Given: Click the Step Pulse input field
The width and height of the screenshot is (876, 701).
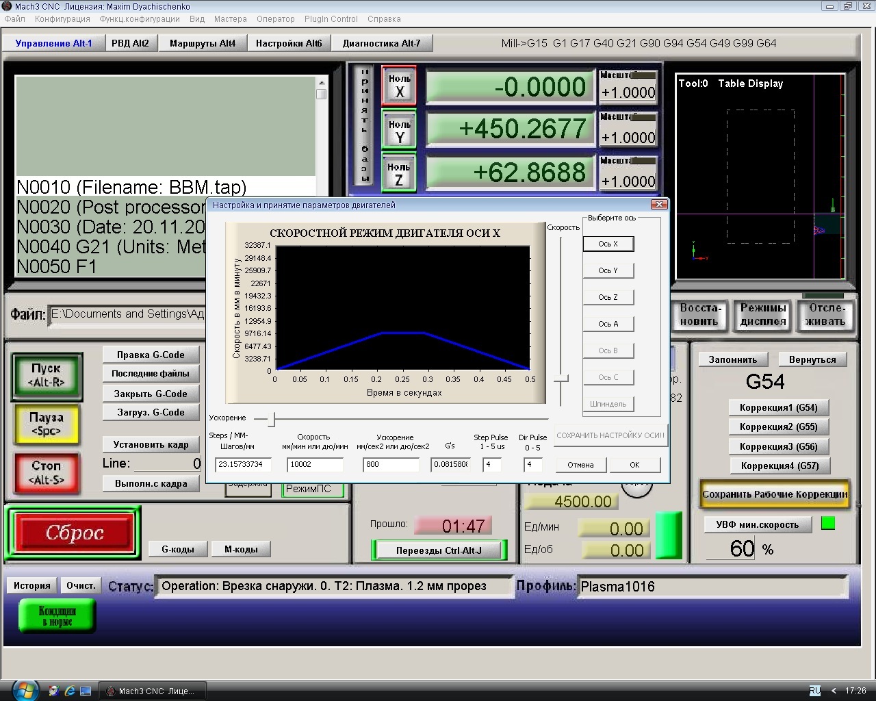Looking at the screenshot, I should pos(492,464).
